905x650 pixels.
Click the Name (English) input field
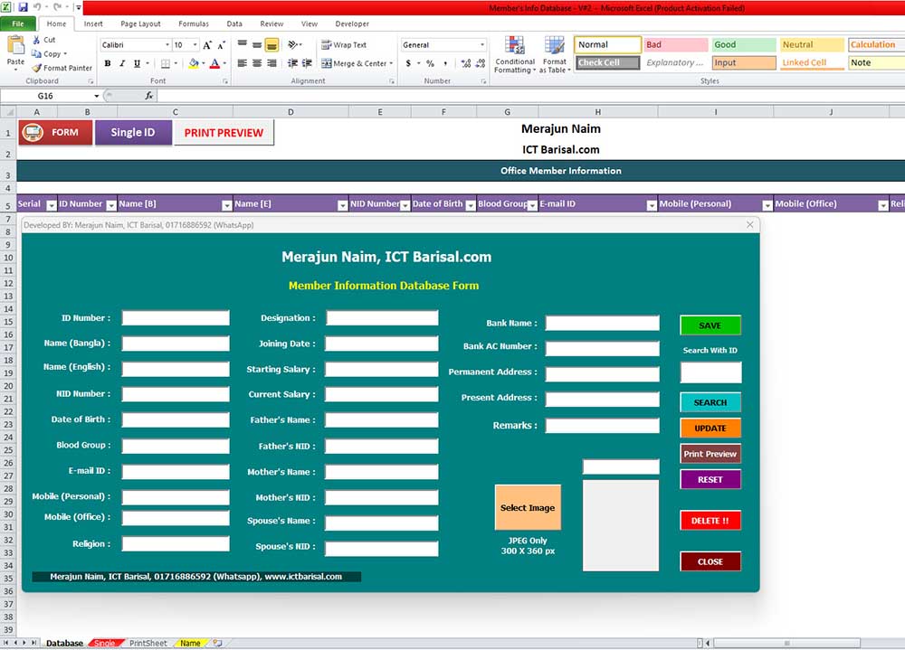pyautogui.click(x=176, y=369)
